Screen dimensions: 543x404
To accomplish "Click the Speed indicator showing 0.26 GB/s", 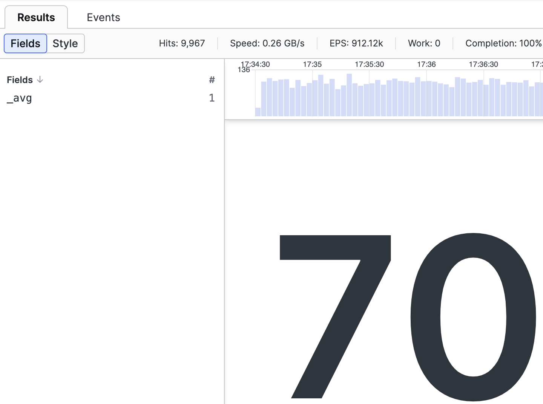I will (x=268, y=43).
